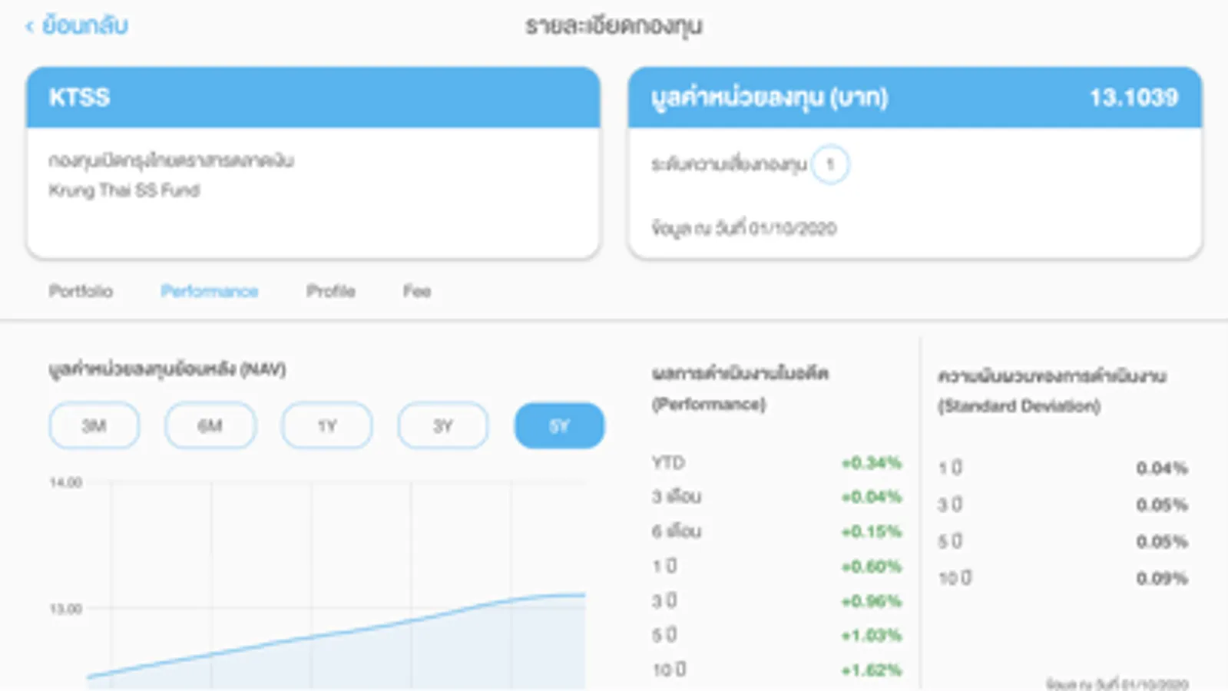Click the risk level 1 circle badge

click(829, 164)
